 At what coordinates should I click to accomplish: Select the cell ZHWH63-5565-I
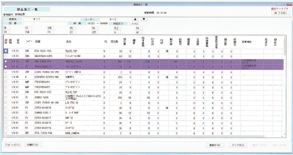pyautogui.click(x=49, y=113)
